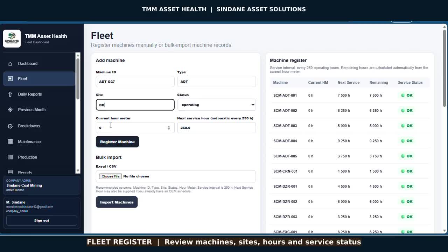This screenshot has width=448, height=252.
Task: Click the Current hour meter field
Action: point(135,128)
